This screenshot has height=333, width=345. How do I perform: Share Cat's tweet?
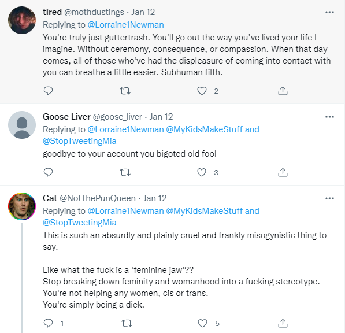tap(283, 323)
